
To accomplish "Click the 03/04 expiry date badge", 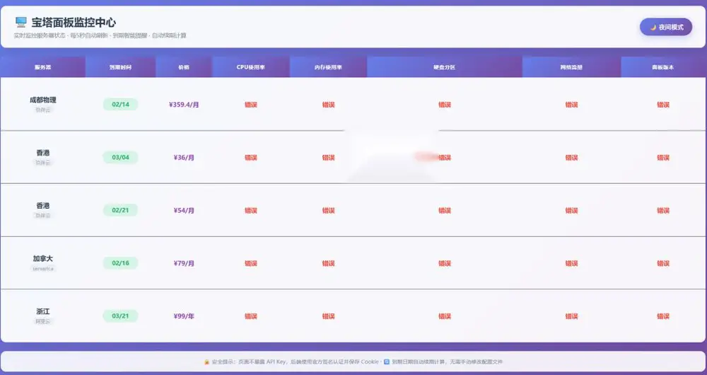I will [x=120, y=158].
